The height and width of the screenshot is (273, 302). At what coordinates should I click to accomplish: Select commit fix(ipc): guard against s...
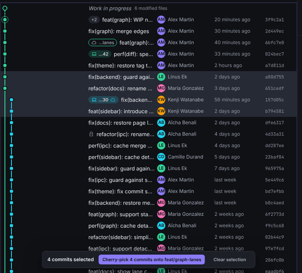(149, 180)
